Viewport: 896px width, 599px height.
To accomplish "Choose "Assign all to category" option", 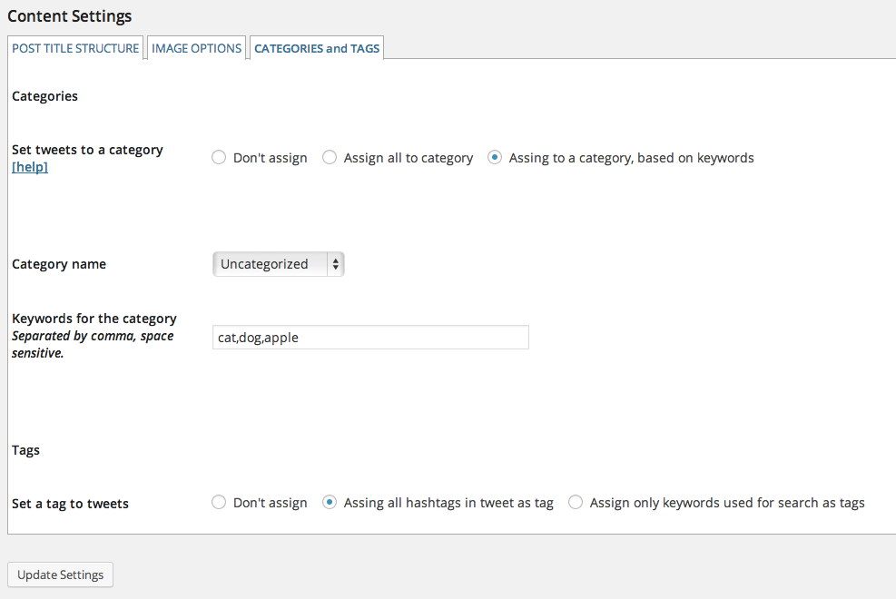I will click(x=330, y=157).
